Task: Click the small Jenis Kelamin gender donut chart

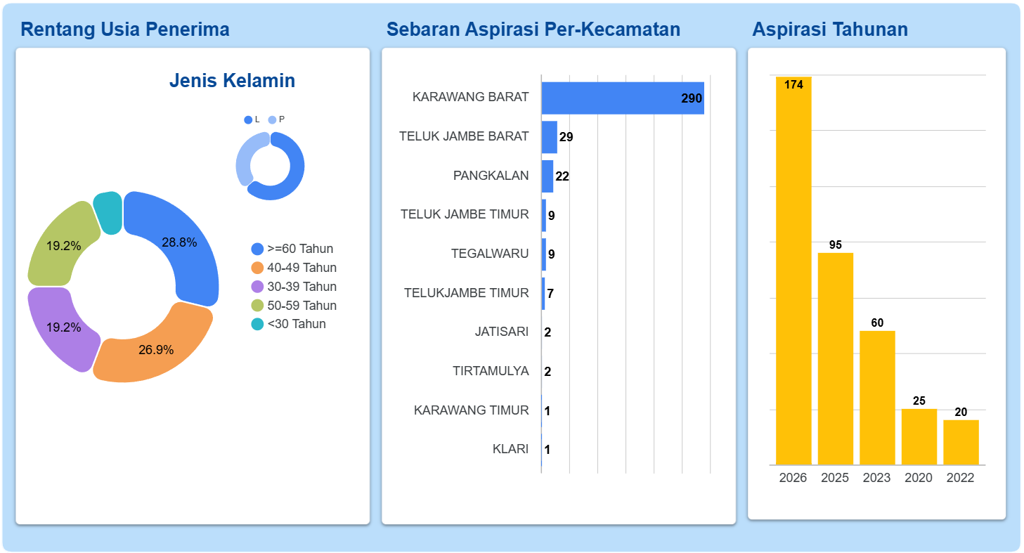Action: click(270, 167)
